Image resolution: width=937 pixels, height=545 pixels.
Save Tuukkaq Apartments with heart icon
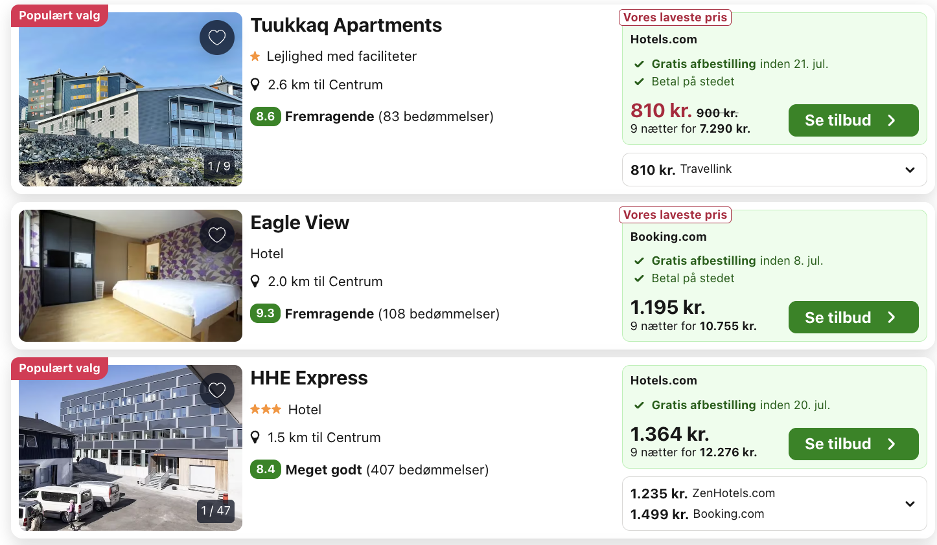coord(217,38)
